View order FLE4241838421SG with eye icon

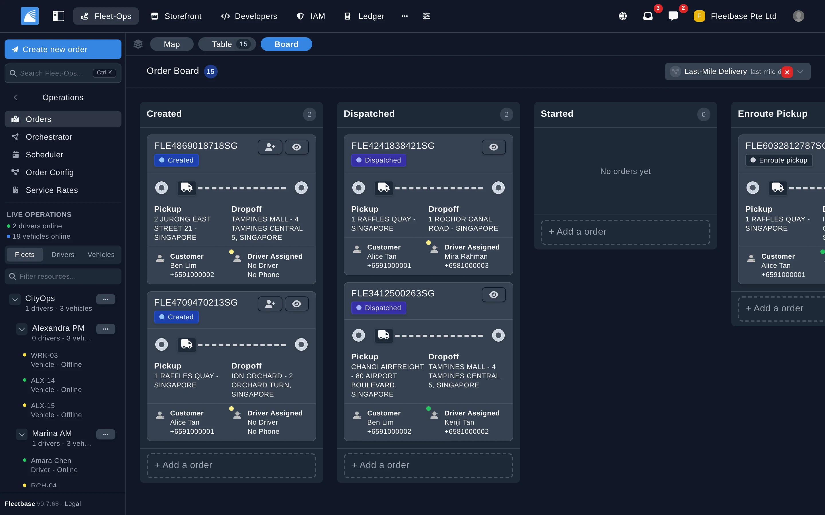[494, 147]
